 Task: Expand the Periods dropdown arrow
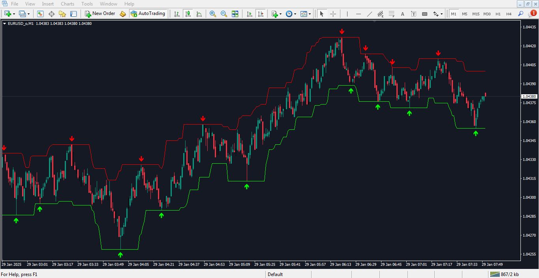(x=295, y=14)
